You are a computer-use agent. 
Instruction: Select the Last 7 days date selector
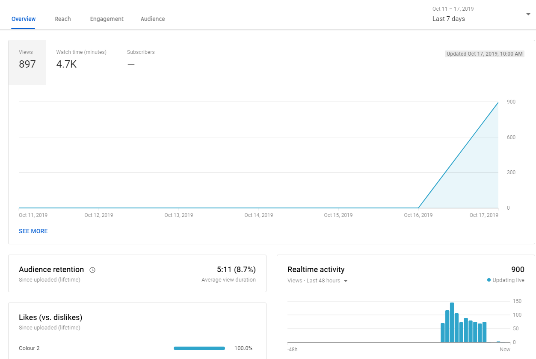479,14
